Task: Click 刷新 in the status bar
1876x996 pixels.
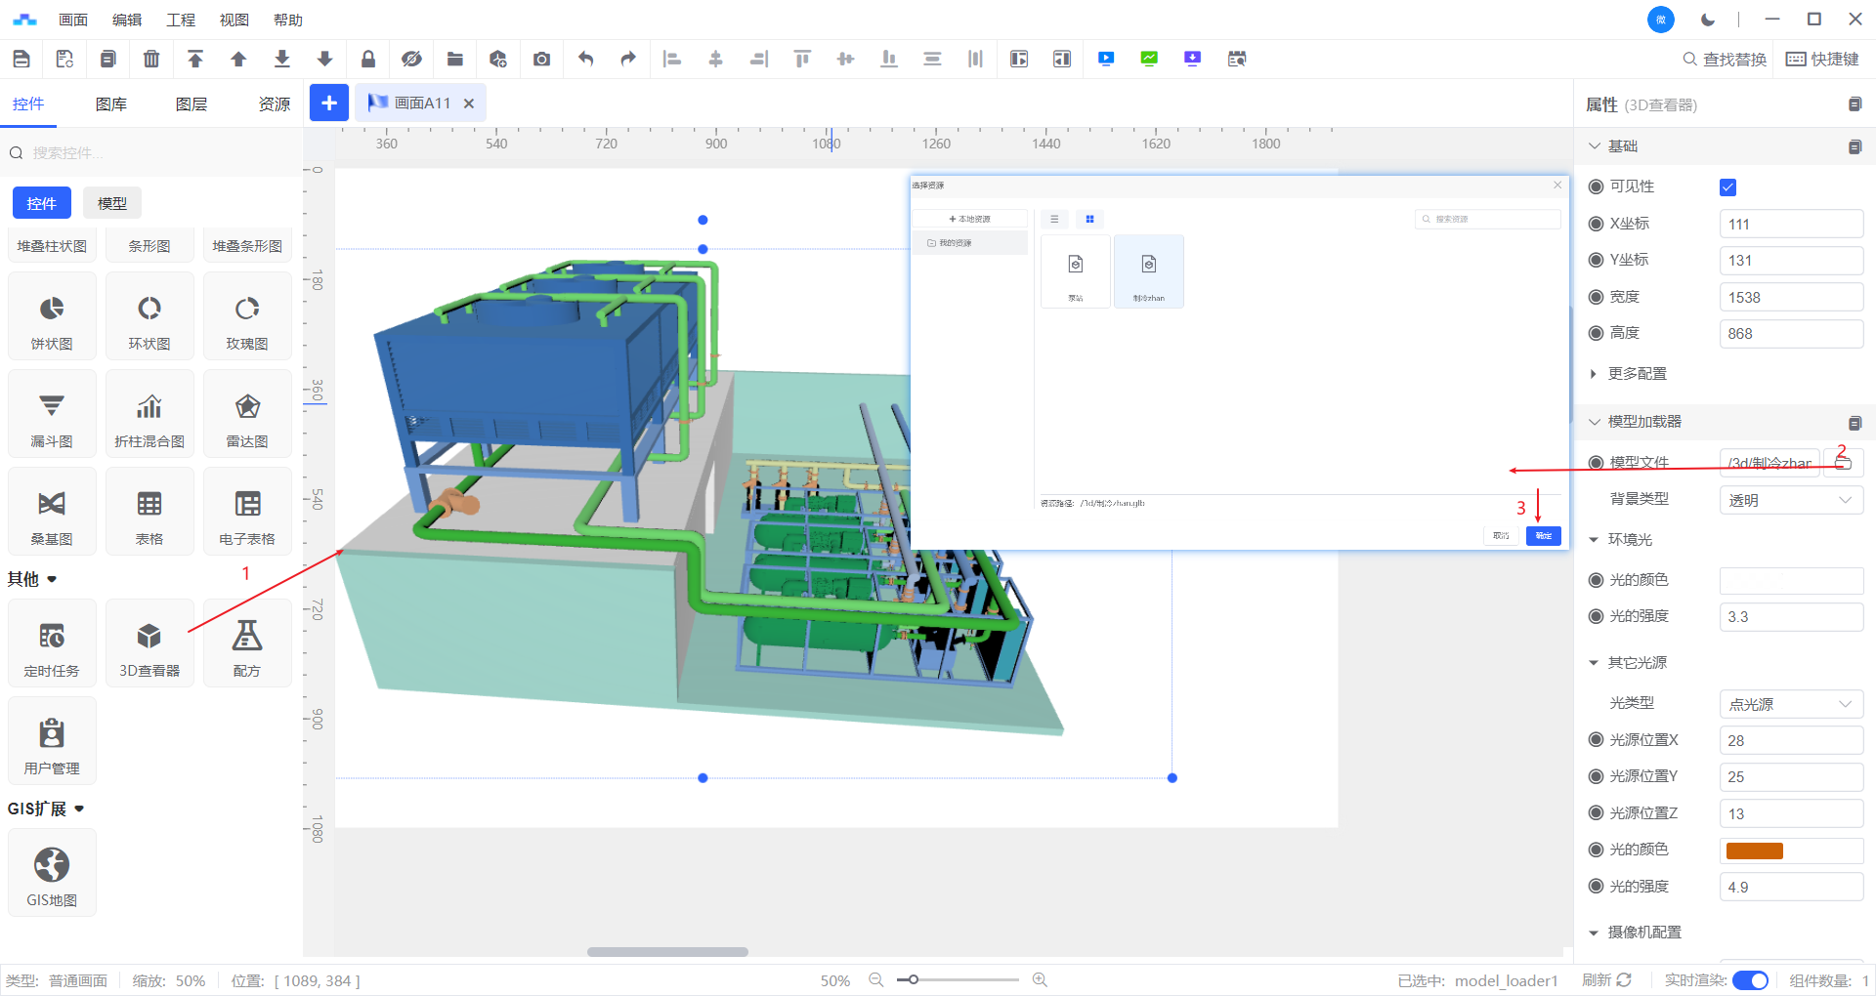Action: coord(1606,980)
